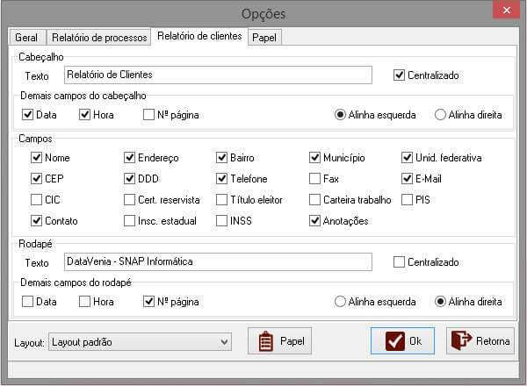Image resolution: width=527 pixels, height=386 pixels.
Task: Check the Carteira trabalho field
Action: click(315, 200)
